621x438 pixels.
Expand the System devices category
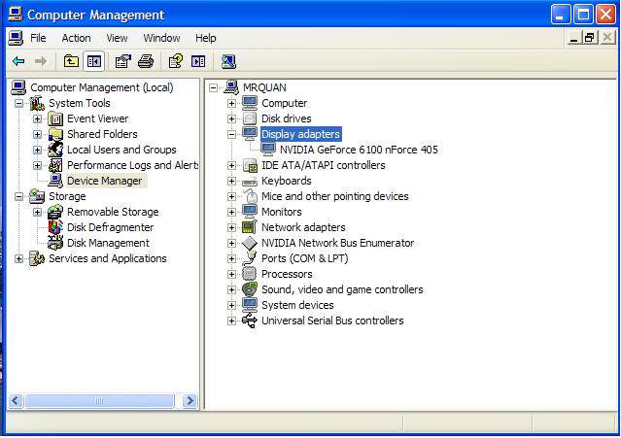(x=231, y=306)
